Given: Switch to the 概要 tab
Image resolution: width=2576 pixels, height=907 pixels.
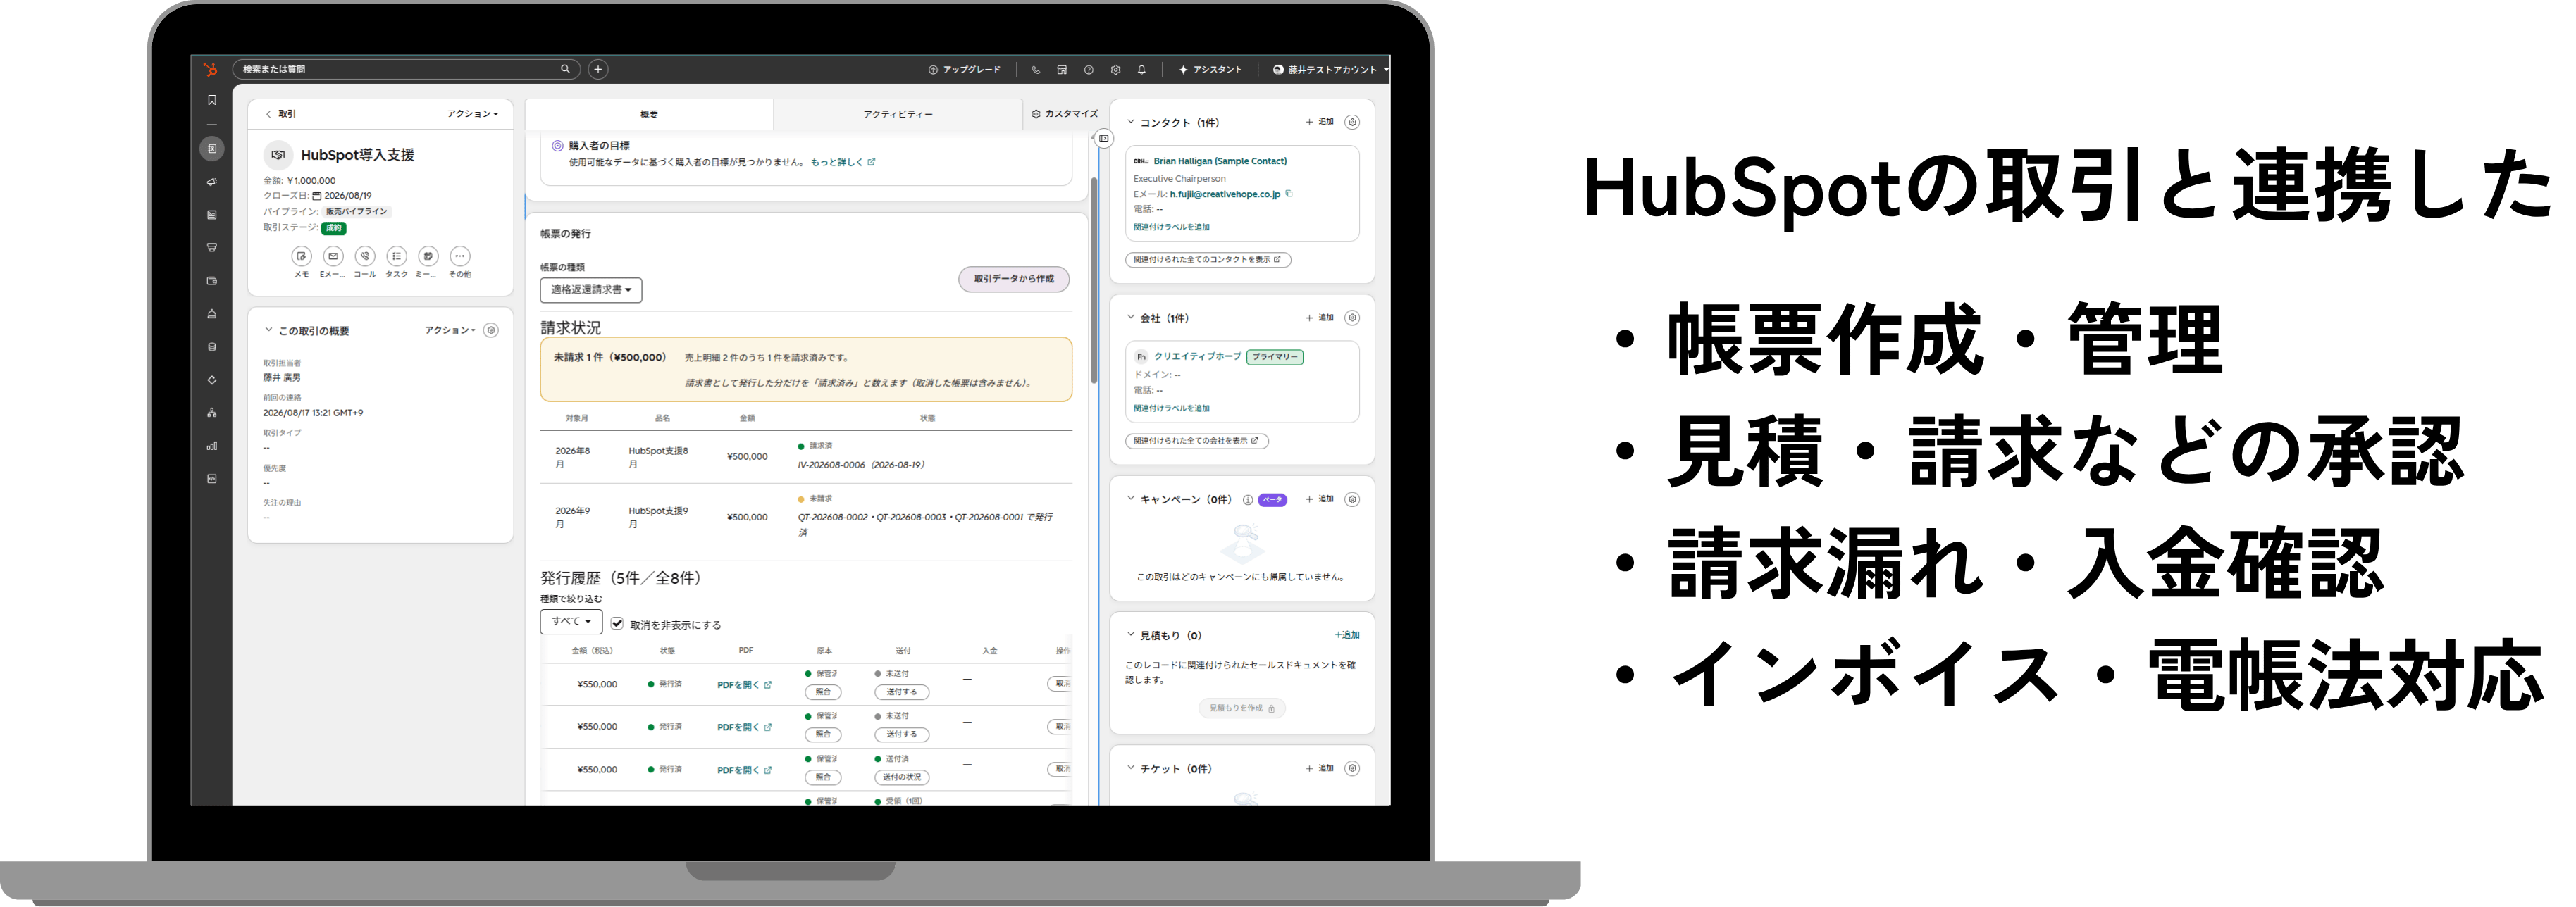Looking at the screenshot, I should pyautogui.click(x=649, y=114).
